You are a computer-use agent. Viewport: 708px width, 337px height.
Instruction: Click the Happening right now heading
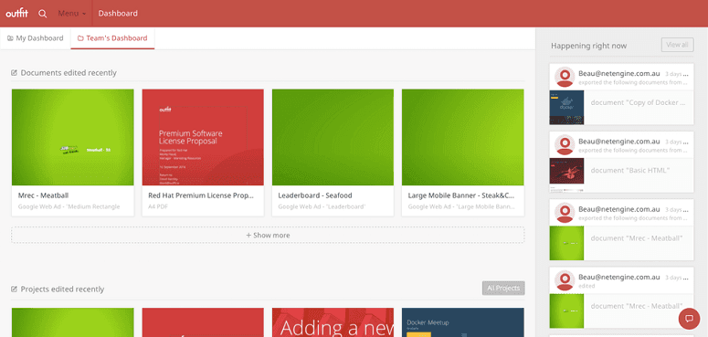589,46
